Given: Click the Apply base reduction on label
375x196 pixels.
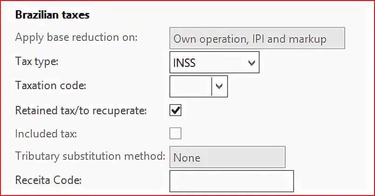Looking at the screenshot, I should [76, 38].
